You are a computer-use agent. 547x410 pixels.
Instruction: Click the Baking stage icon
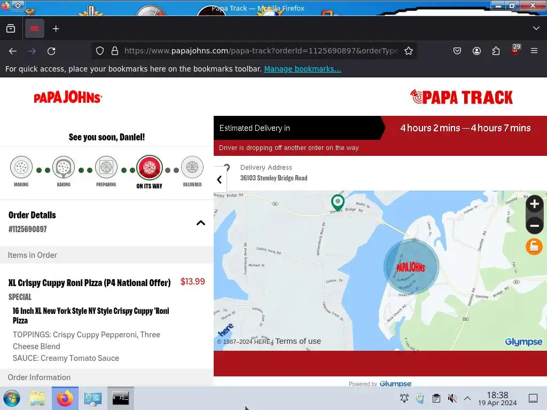(x=64, y=167)
